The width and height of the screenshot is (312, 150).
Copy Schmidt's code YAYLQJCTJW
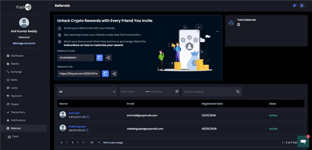tap(88, 117)
